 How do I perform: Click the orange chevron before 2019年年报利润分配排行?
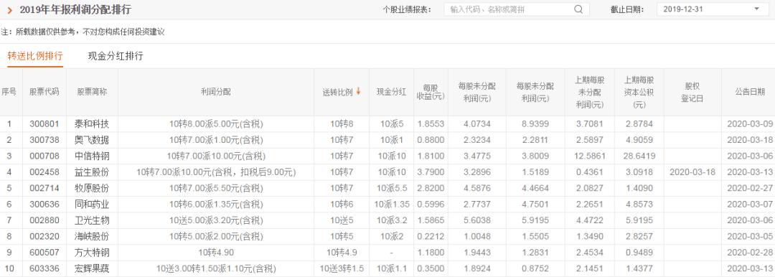click(10, 10)
